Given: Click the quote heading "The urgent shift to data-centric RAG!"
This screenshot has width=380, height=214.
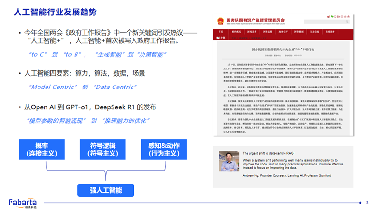Looking at the screenshot, I should [x=268, y=153].
